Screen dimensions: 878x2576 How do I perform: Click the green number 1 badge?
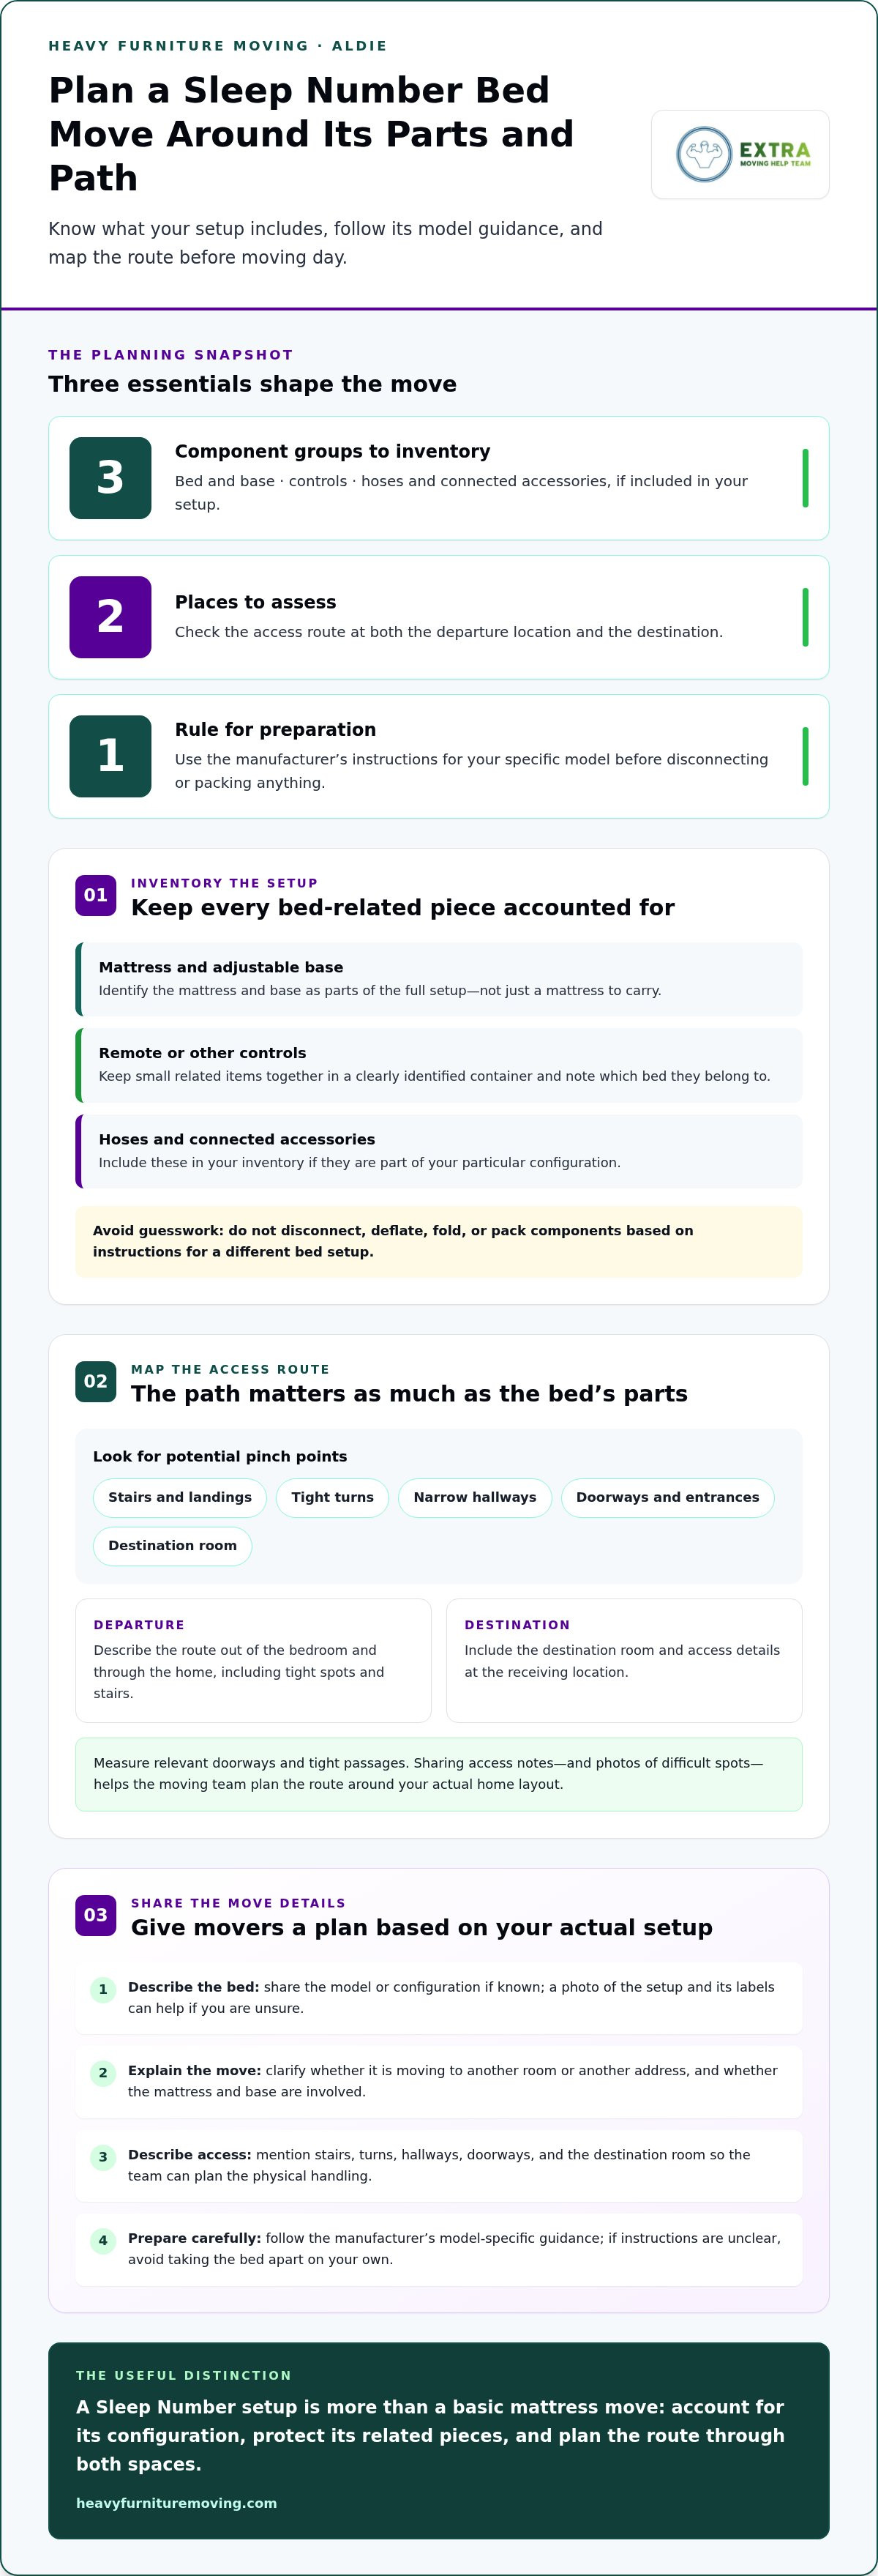coord(110,756)
